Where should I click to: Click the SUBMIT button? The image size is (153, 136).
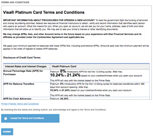tap(7, 132)
